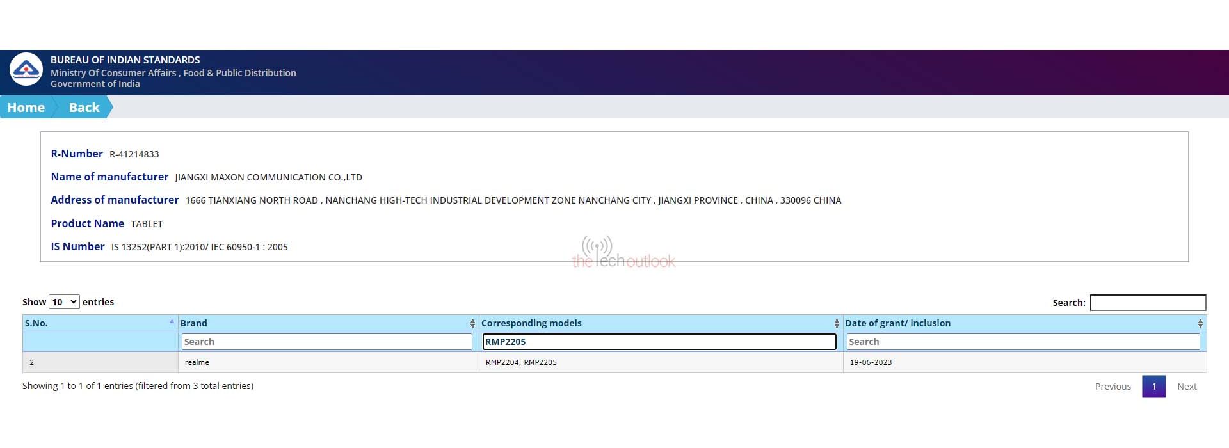Click the Date of grant sort arrows
Viewport: 1229px width, 448px height.
[x=1200, y=324]
